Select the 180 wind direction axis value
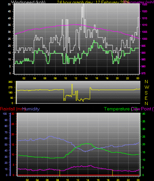The image size is (154, 181). click(x=10, y=92)
